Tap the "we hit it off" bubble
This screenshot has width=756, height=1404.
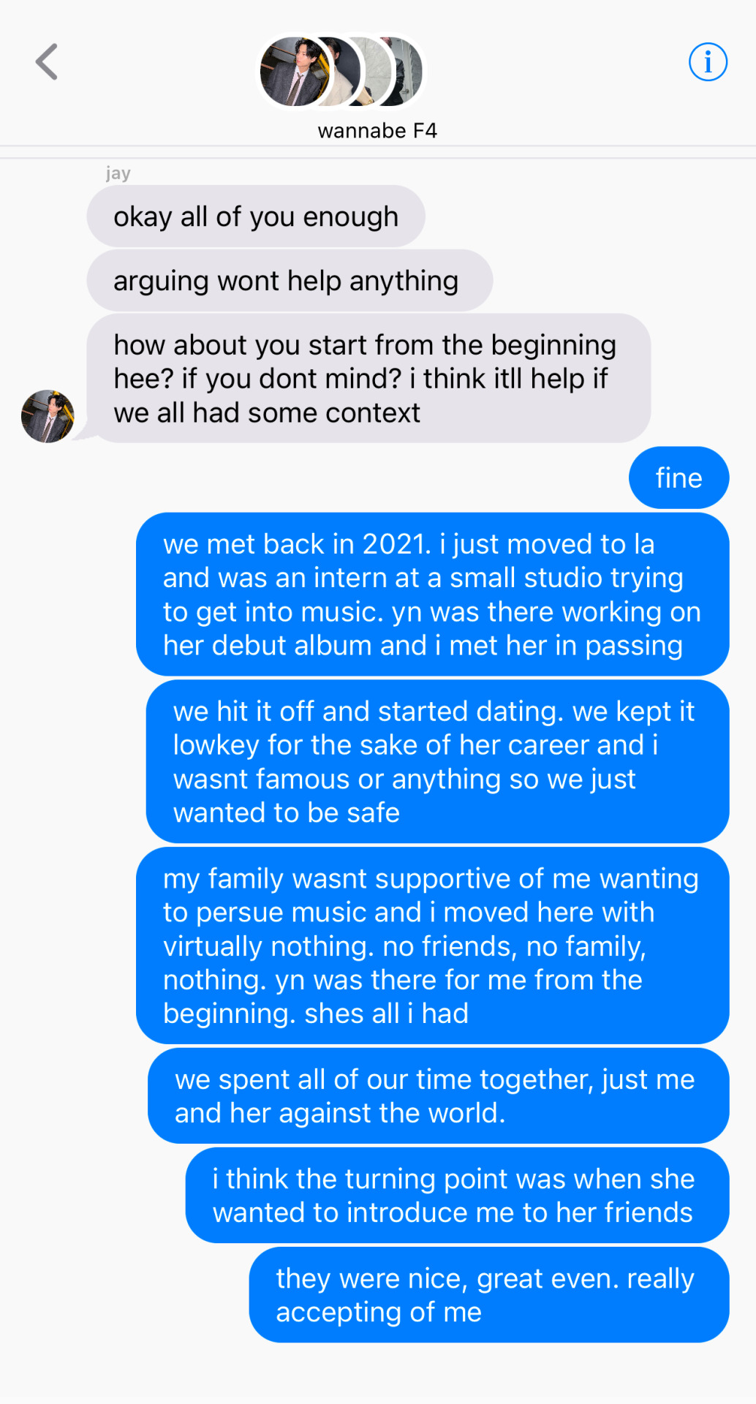[437, 761]
